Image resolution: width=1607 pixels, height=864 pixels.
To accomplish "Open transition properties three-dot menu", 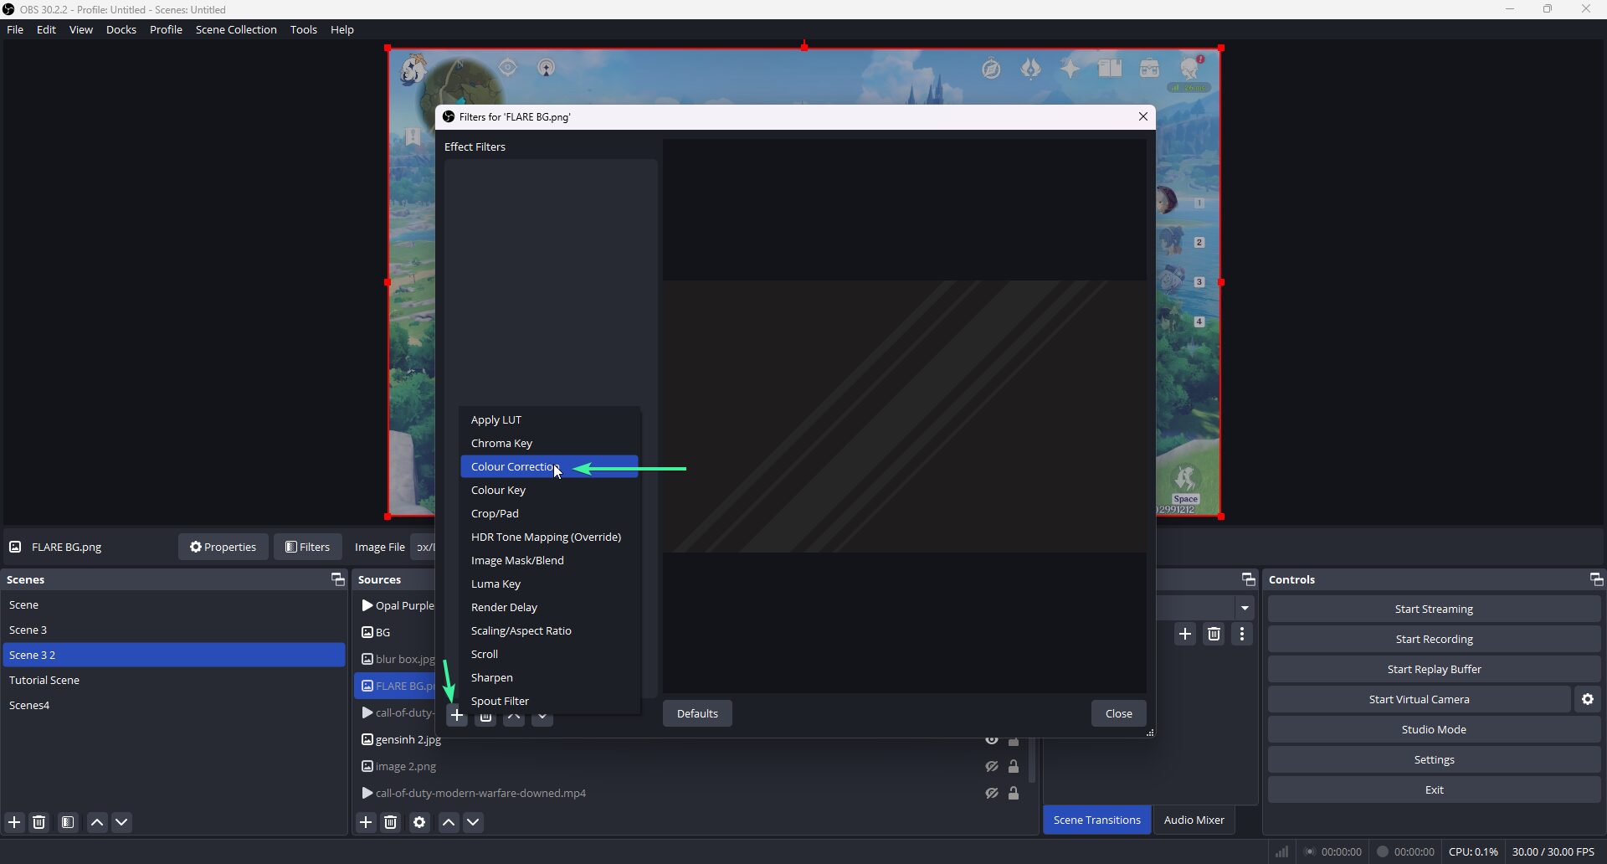I will pyautogui.click(x=1242, y=634).
